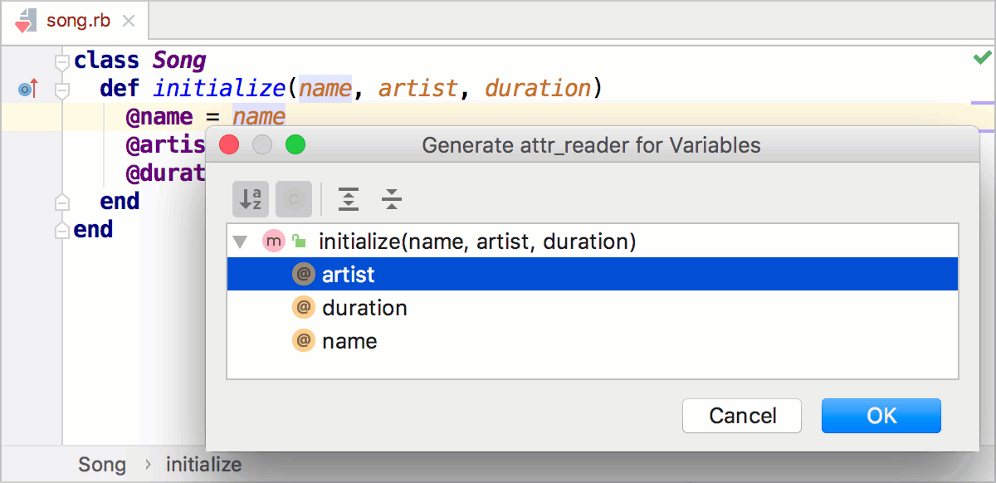This screenshot has width=996, height=483.
Task: Click the Expand All icon in the dialog toolbar
Action: (x=348, y=199)
